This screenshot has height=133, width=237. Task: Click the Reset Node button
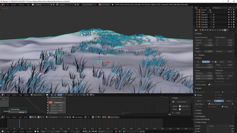point(181,102)
